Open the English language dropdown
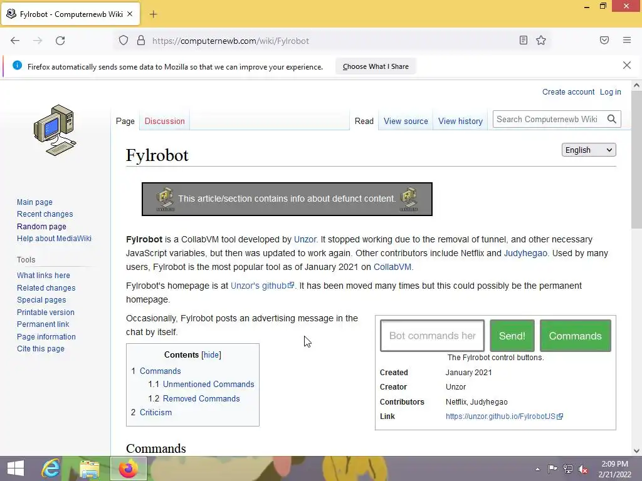The image size is (642, 481). click(588, 150)
